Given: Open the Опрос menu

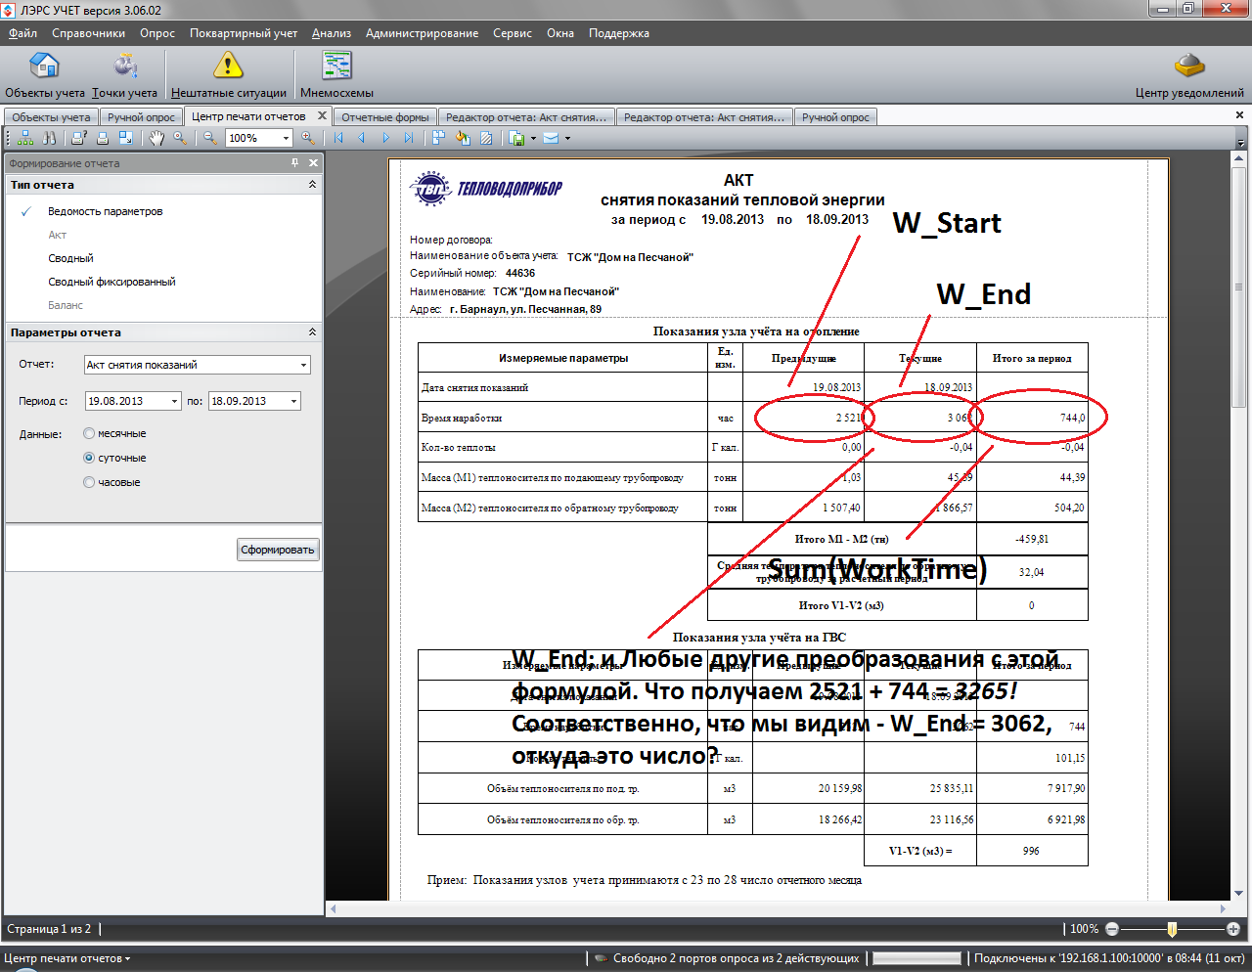Looking at the screenshot, I should [157, 33].
